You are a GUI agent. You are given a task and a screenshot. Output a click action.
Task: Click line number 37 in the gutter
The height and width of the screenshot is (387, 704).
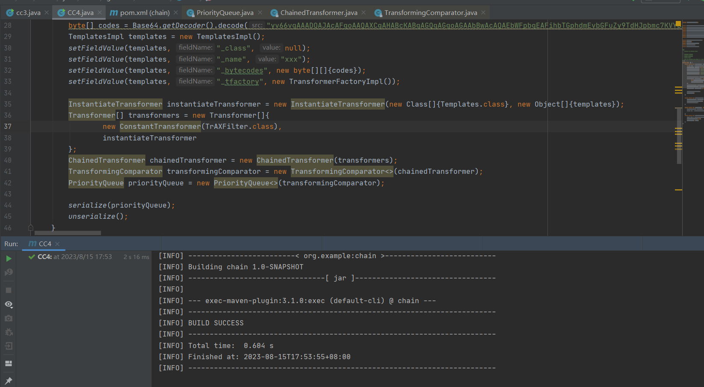point(8,126)
